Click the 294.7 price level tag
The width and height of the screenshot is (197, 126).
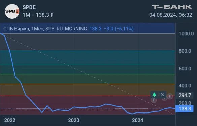click(185, 95)
